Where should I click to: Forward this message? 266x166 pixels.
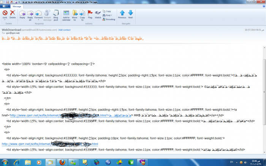[38, 14]
